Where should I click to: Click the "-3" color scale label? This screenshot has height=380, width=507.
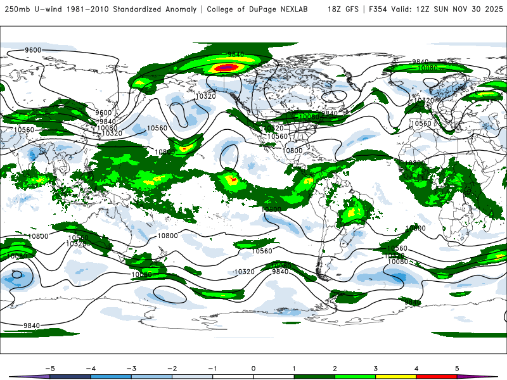(131, 369)
